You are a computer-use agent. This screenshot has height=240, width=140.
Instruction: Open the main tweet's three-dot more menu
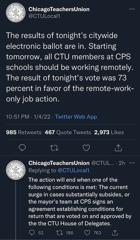(132, 9)
